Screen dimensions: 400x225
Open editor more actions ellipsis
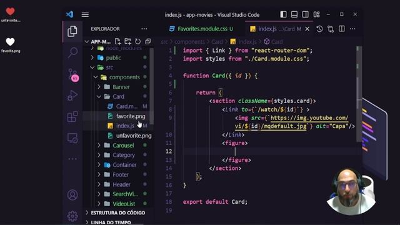click(x=352, y=29)
